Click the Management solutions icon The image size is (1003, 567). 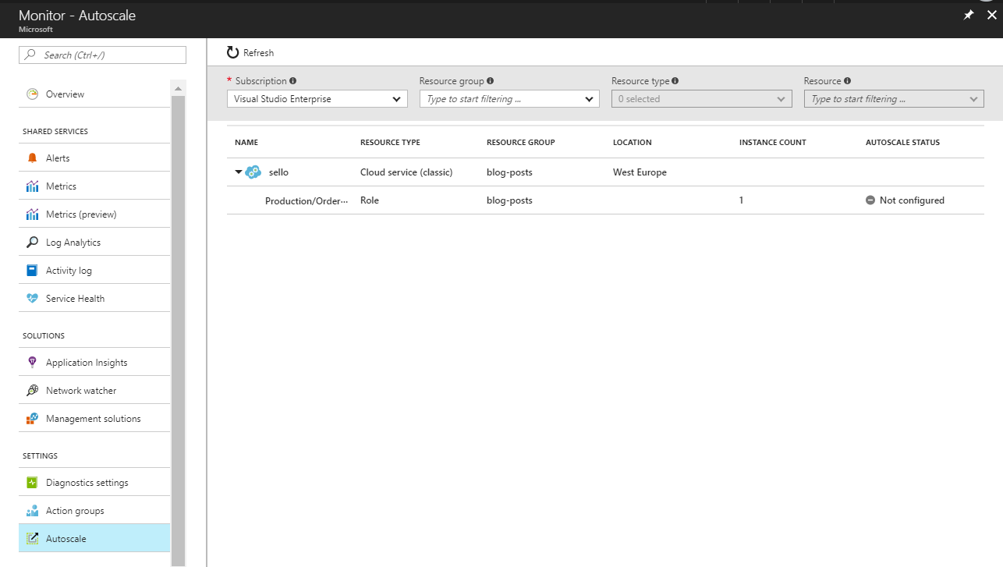[x=32, y=419]
